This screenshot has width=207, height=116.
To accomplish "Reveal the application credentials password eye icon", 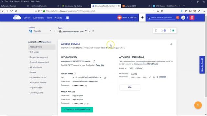I will click(154, 77).
